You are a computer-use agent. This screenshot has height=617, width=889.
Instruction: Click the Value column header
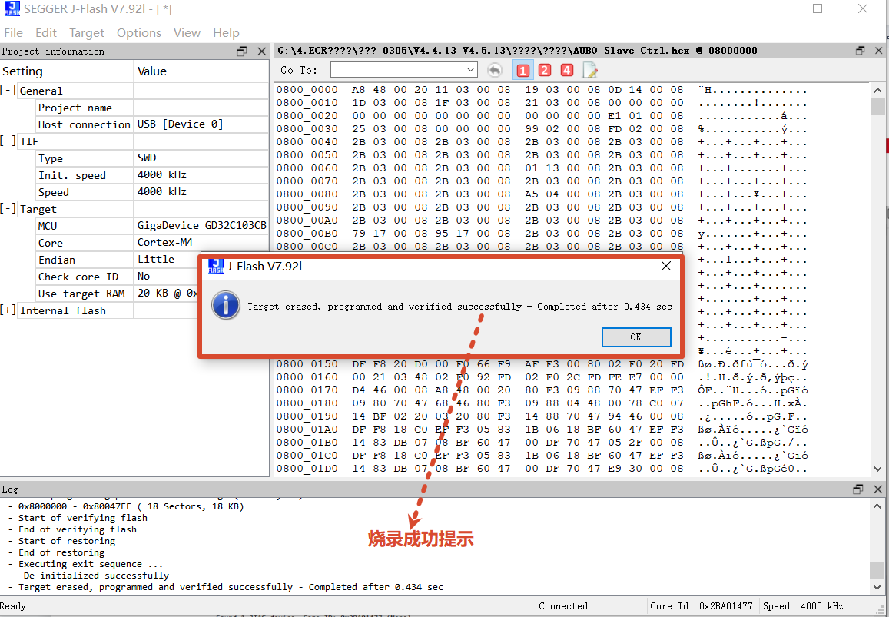coord(201,71)
